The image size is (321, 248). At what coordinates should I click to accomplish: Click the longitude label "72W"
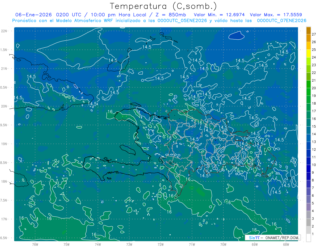coord(160,245)
